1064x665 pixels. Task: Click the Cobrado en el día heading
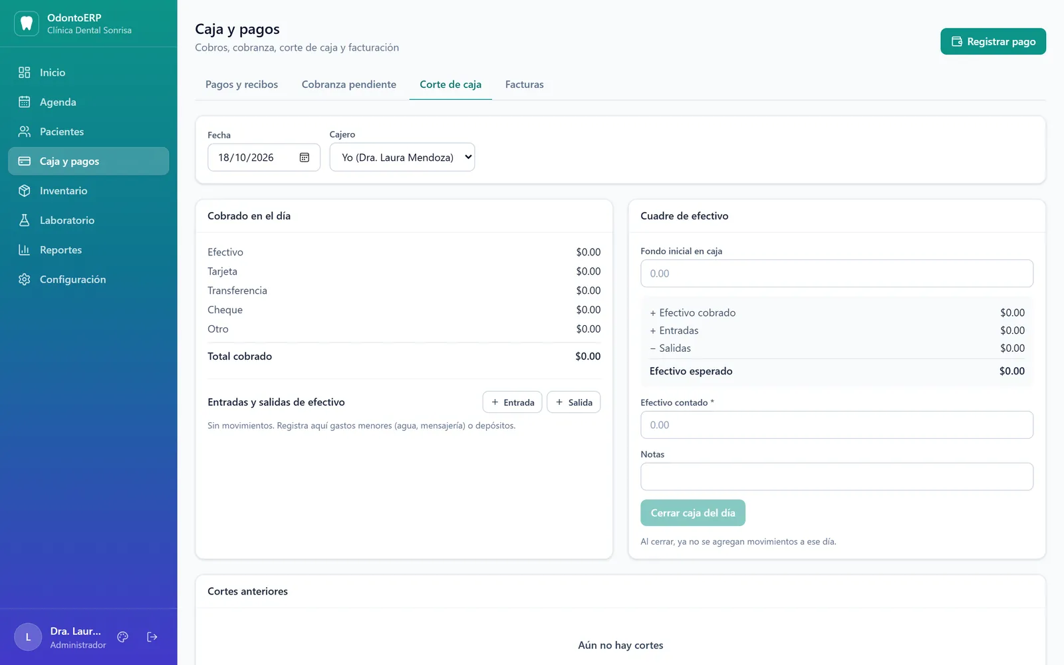coord(249,216)
